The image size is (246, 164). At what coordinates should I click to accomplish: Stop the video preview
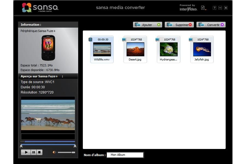(39, 152)
